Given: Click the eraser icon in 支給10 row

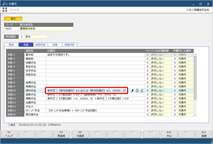Looking at the screenshot, I should point(142,90).
